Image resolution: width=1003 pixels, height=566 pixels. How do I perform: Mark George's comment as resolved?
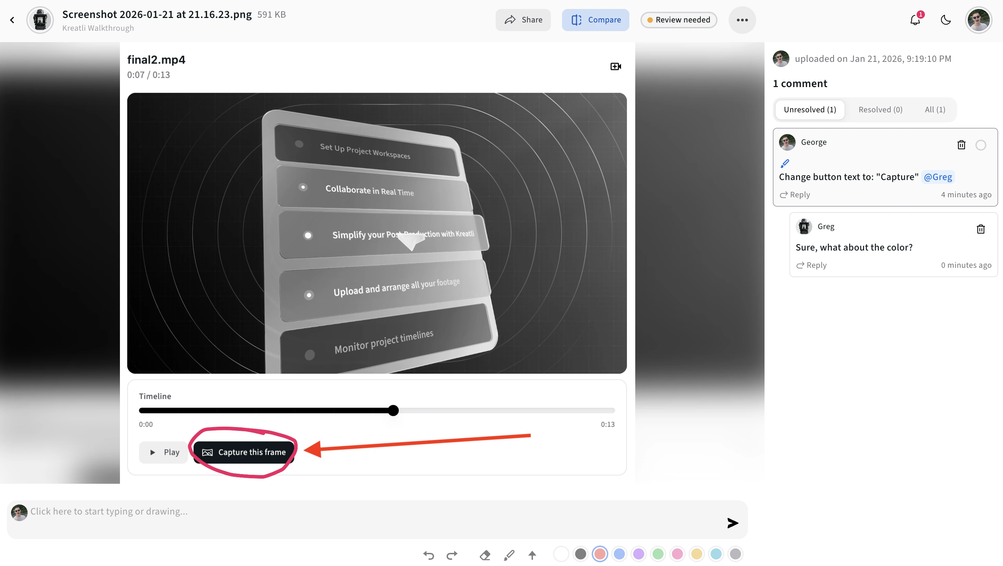[x=981, y=145]
